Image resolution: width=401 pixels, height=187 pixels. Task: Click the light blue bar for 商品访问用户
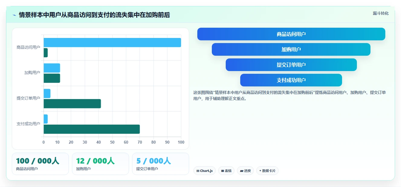[112, 42]
